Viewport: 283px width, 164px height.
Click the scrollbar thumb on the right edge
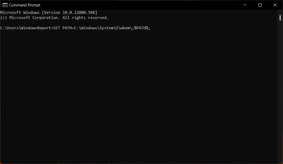(280, 18)
